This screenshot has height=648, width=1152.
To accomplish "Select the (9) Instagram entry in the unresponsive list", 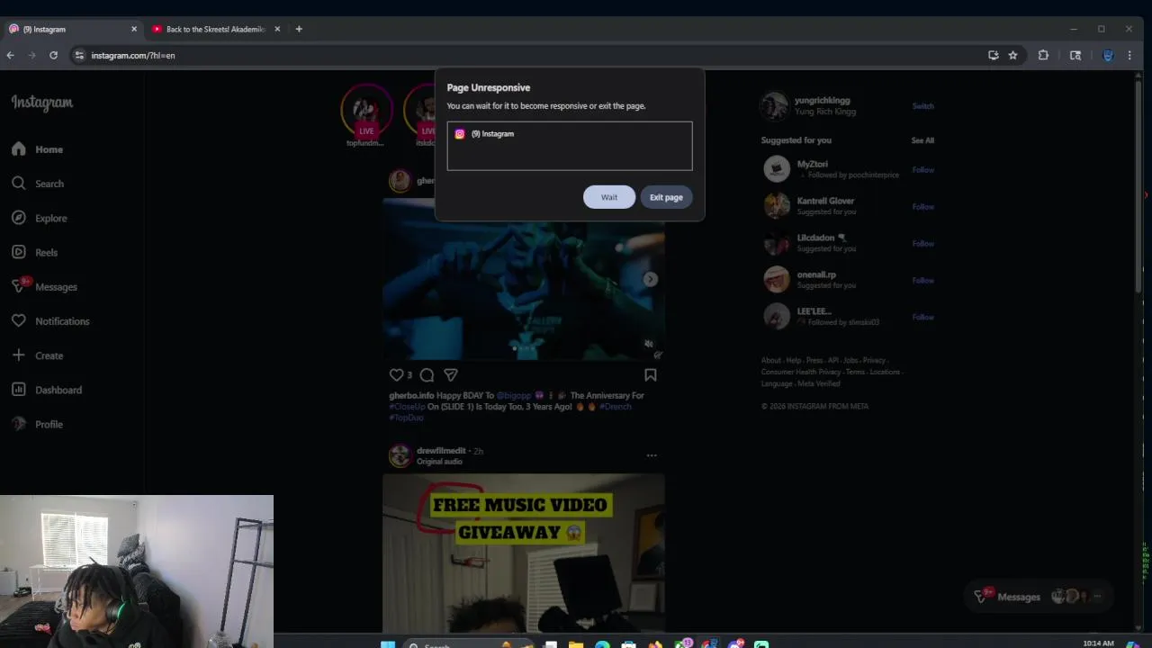I will pos(570,133).
